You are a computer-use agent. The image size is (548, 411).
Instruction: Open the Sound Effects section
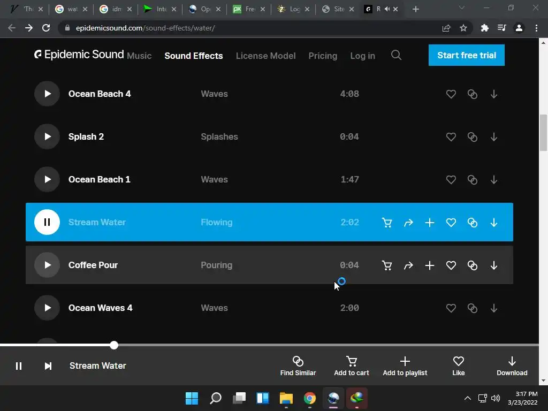tap(194, 56)
